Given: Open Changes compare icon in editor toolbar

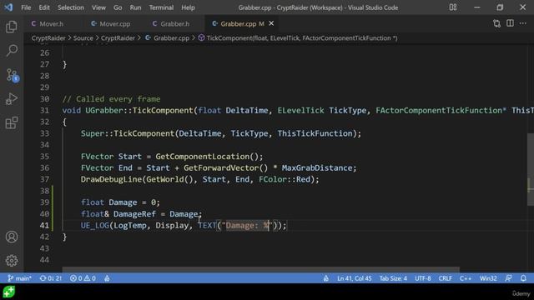Looking at the screenshot, I should [497, 23].
